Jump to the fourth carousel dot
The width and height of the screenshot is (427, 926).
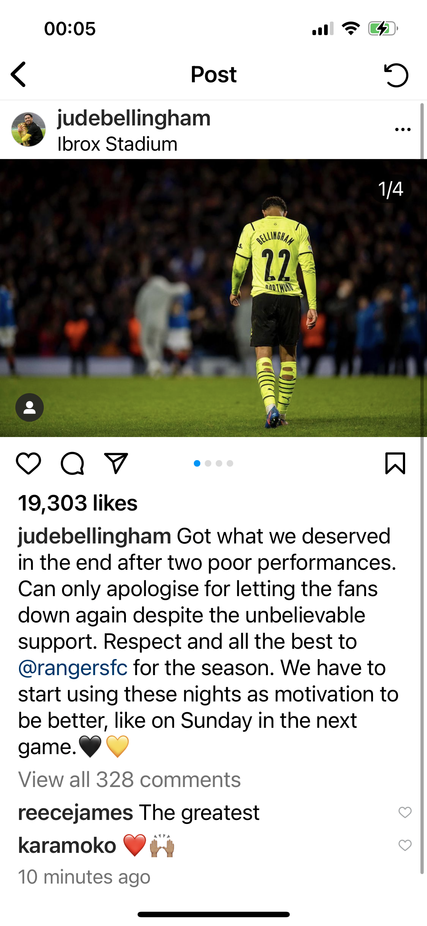pyautogui.click(x=230, y=463)
